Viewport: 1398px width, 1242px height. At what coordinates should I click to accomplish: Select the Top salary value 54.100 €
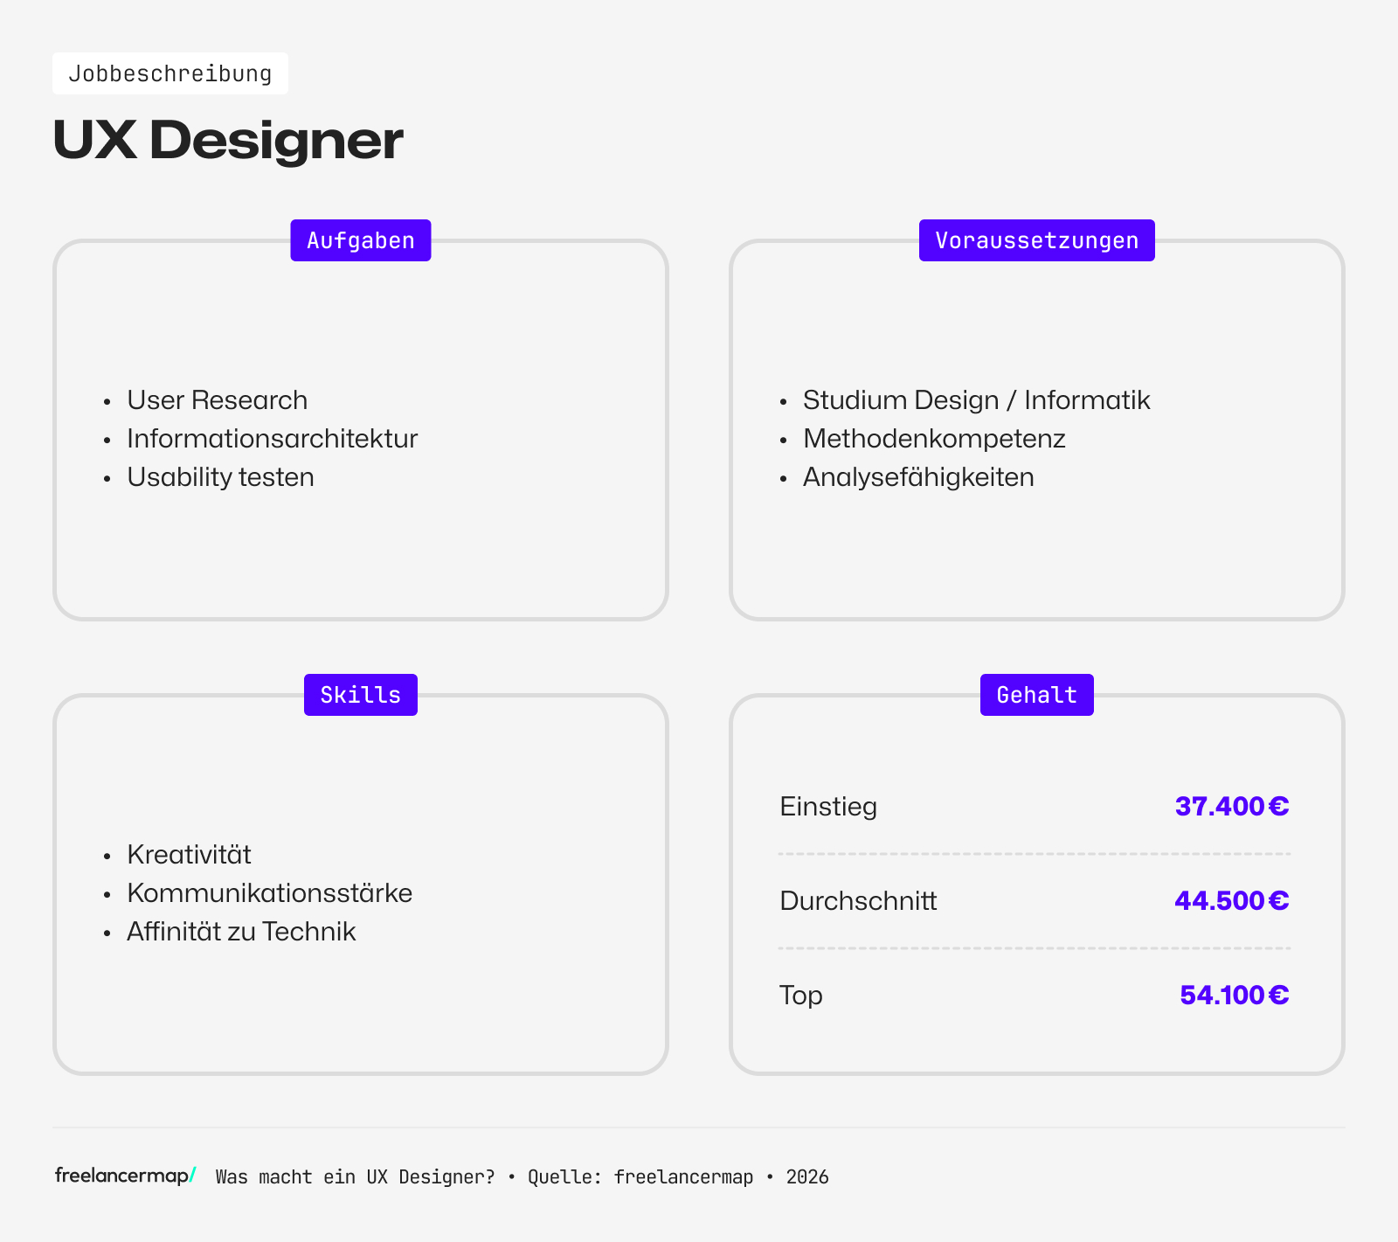pyautogui.click(x=1234, y=995)
